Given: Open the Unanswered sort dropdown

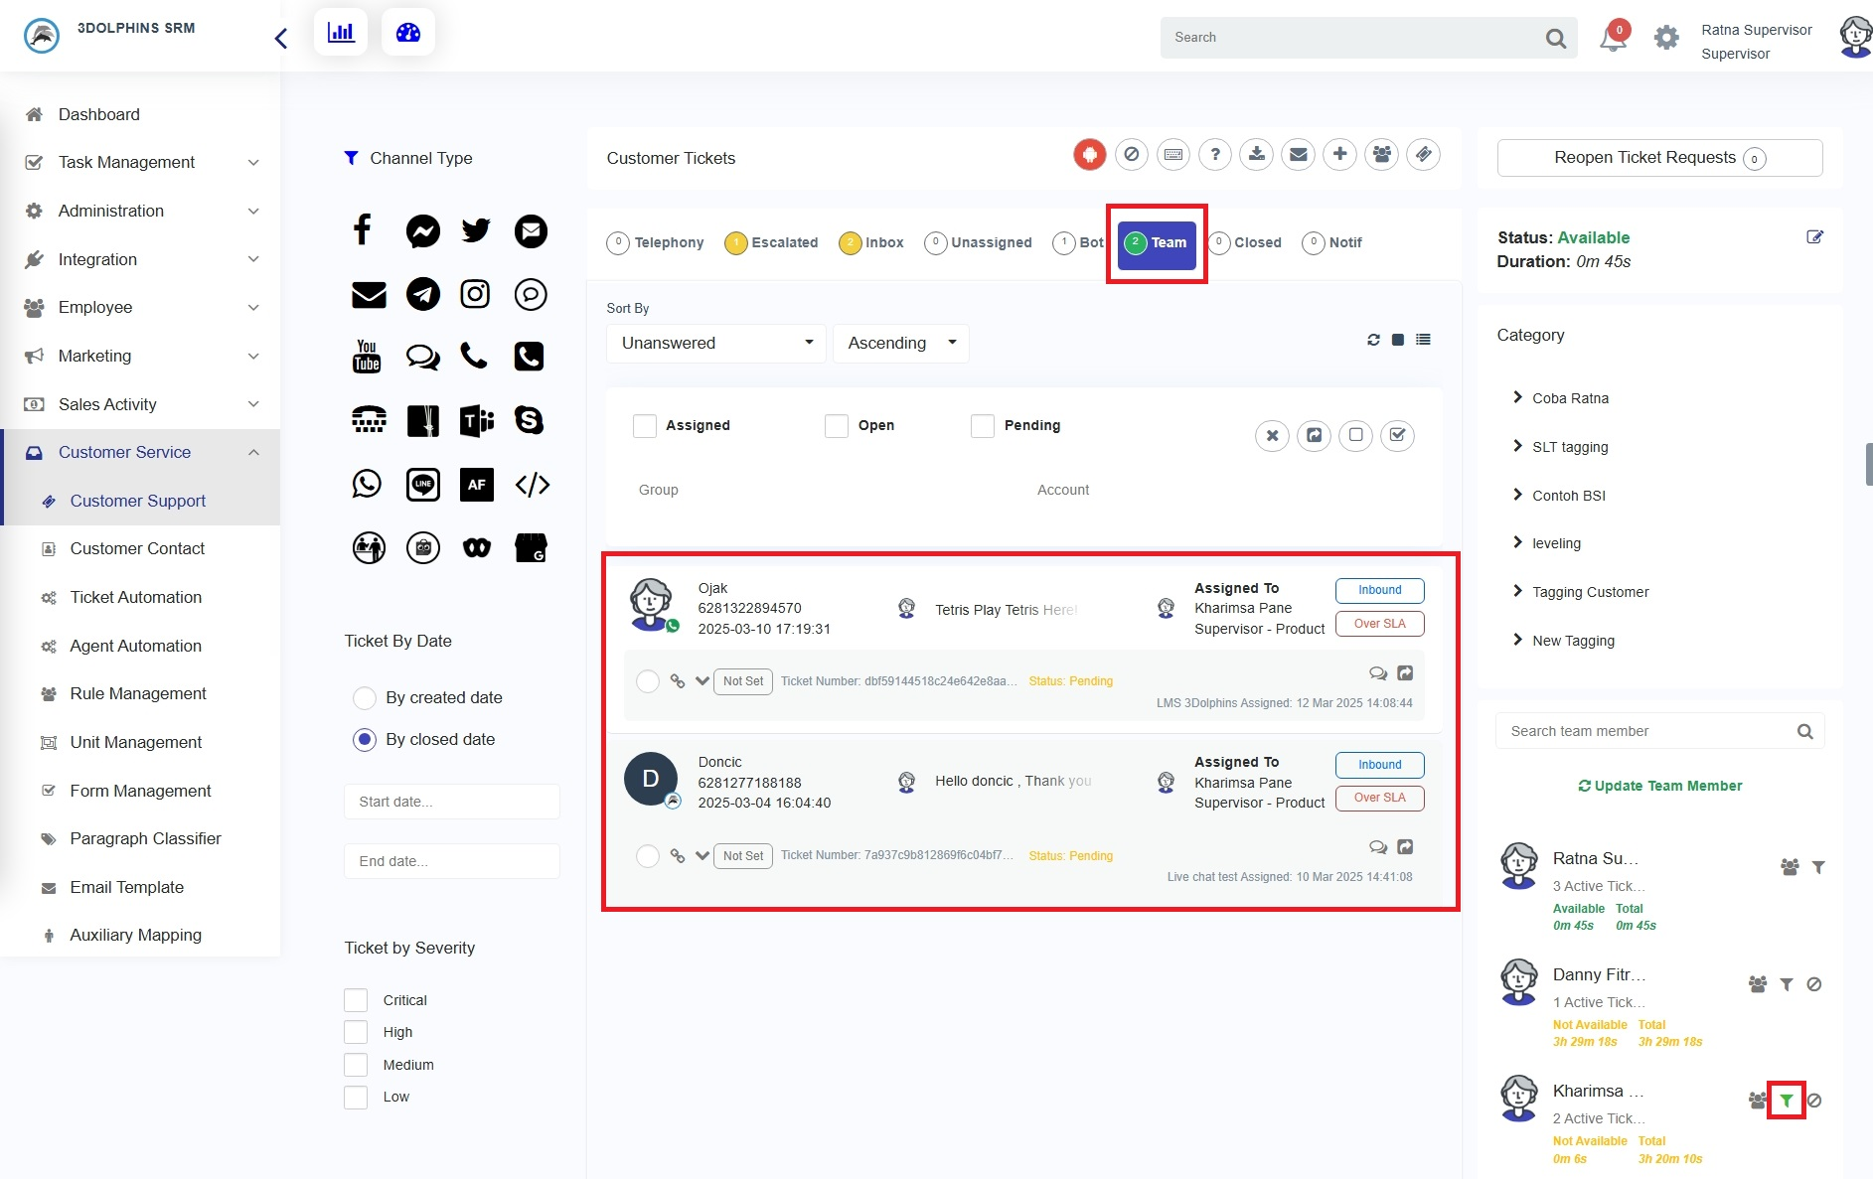Looking at the screenshot, I should point(715,344).
